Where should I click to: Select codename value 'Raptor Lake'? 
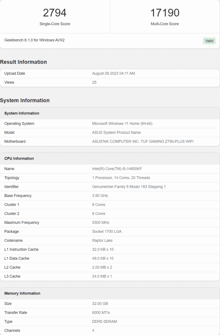pos(102,240)
